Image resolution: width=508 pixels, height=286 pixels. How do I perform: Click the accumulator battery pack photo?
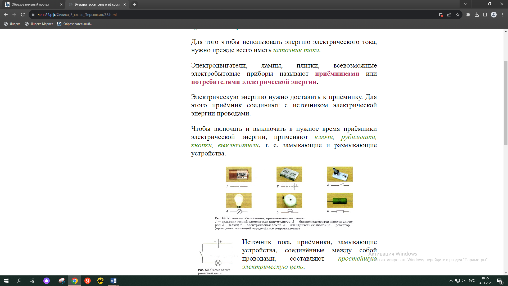(289, 174)
